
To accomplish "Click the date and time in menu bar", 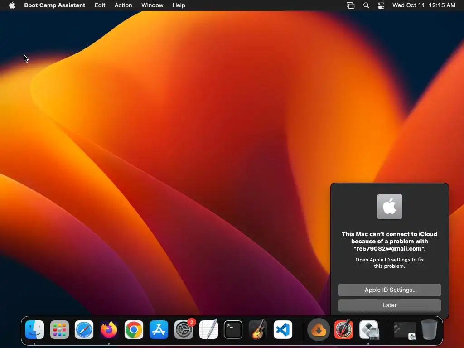I will (x=424, y=5).
